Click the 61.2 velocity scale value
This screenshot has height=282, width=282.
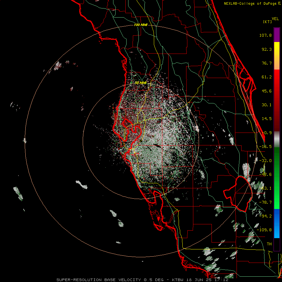(x=267, y=77)
